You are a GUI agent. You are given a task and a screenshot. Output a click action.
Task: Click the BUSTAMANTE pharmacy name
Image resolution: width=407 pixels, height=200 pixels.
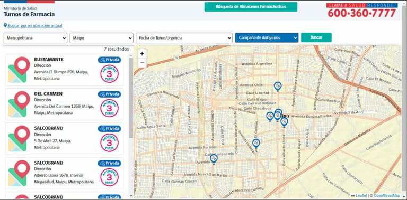[x=49, y=60]
